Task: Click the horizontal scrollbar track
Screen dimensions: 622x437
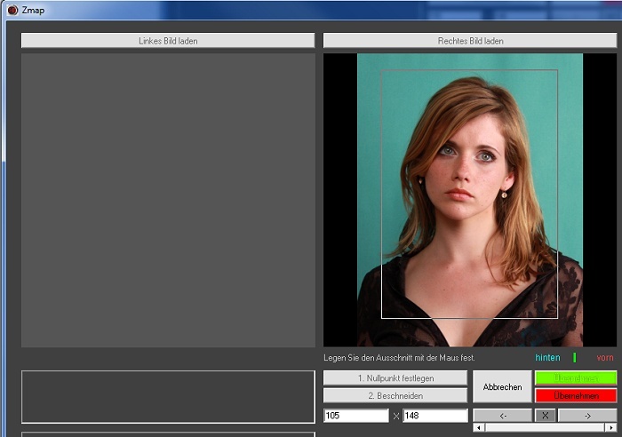Action: [x=545, y=427]
